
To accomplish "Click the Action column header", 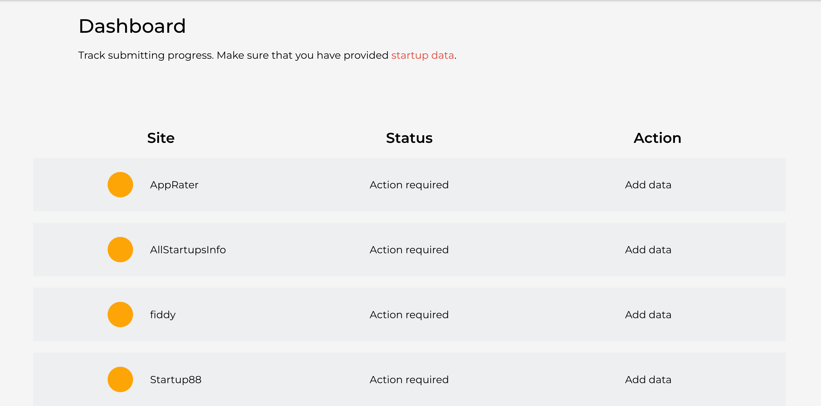I will 657,138.
